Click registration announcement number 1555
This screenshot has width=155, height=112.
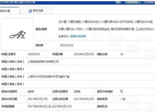coord(77,91)
